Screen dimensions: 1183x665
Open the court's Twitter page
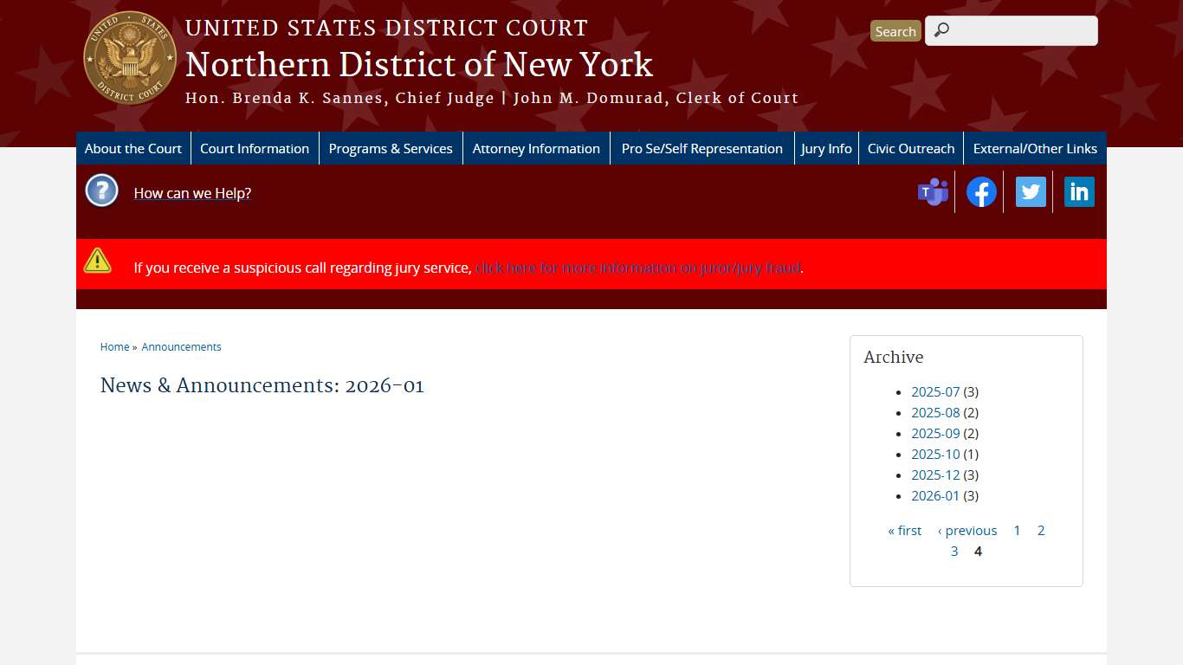click(x=1030, y=191)
